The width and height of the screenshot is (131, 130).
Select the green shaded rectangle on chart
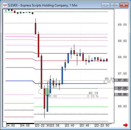point(47,92)
